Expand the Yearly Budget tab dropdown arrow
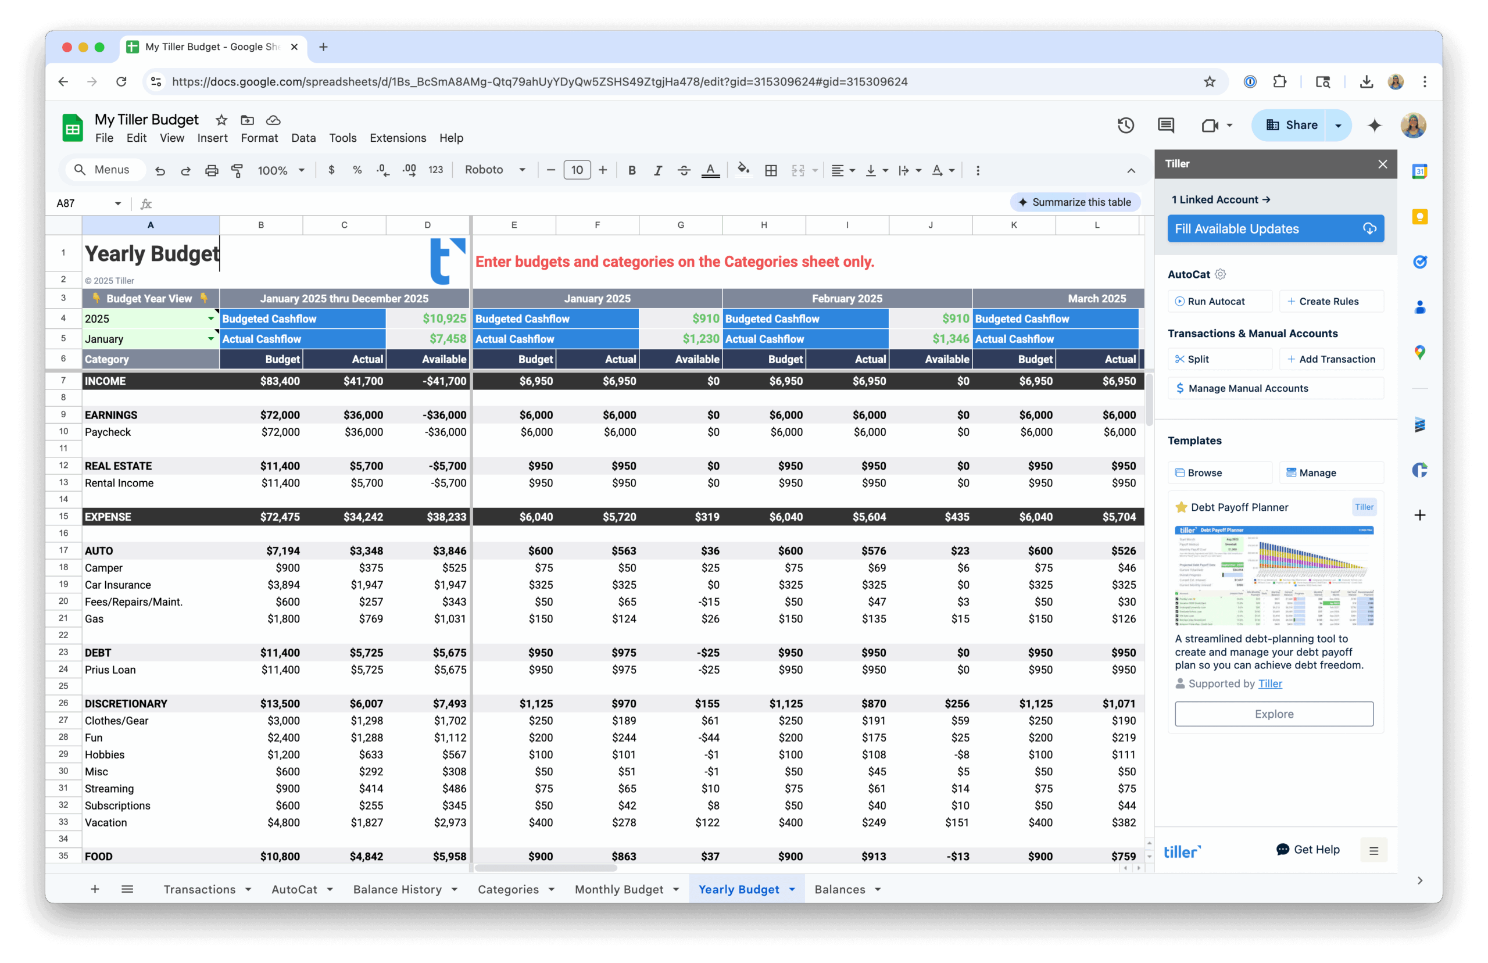The height and width of the screenshot is (963, 1488). (792, 889)
